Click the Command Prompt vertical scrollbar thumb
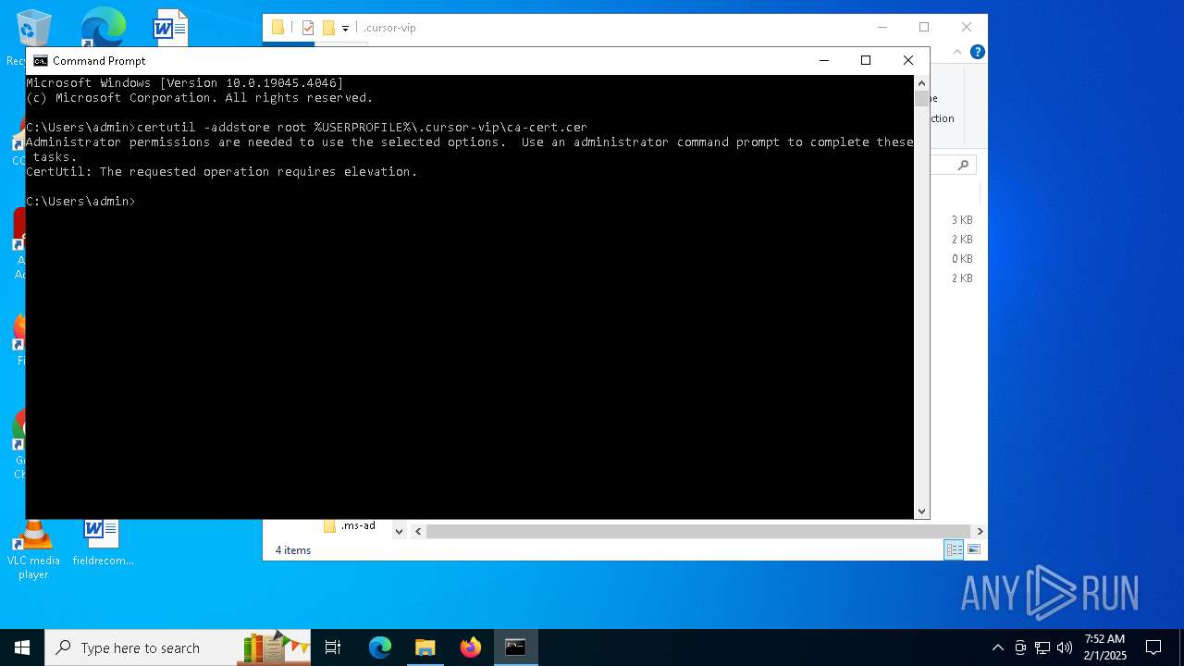 (921, 99)
